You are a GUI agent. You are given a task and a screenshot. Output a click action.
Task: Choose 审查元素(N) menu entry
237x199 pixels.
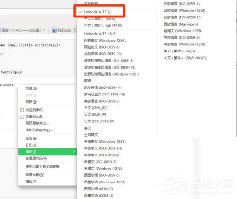click(35, 175)
